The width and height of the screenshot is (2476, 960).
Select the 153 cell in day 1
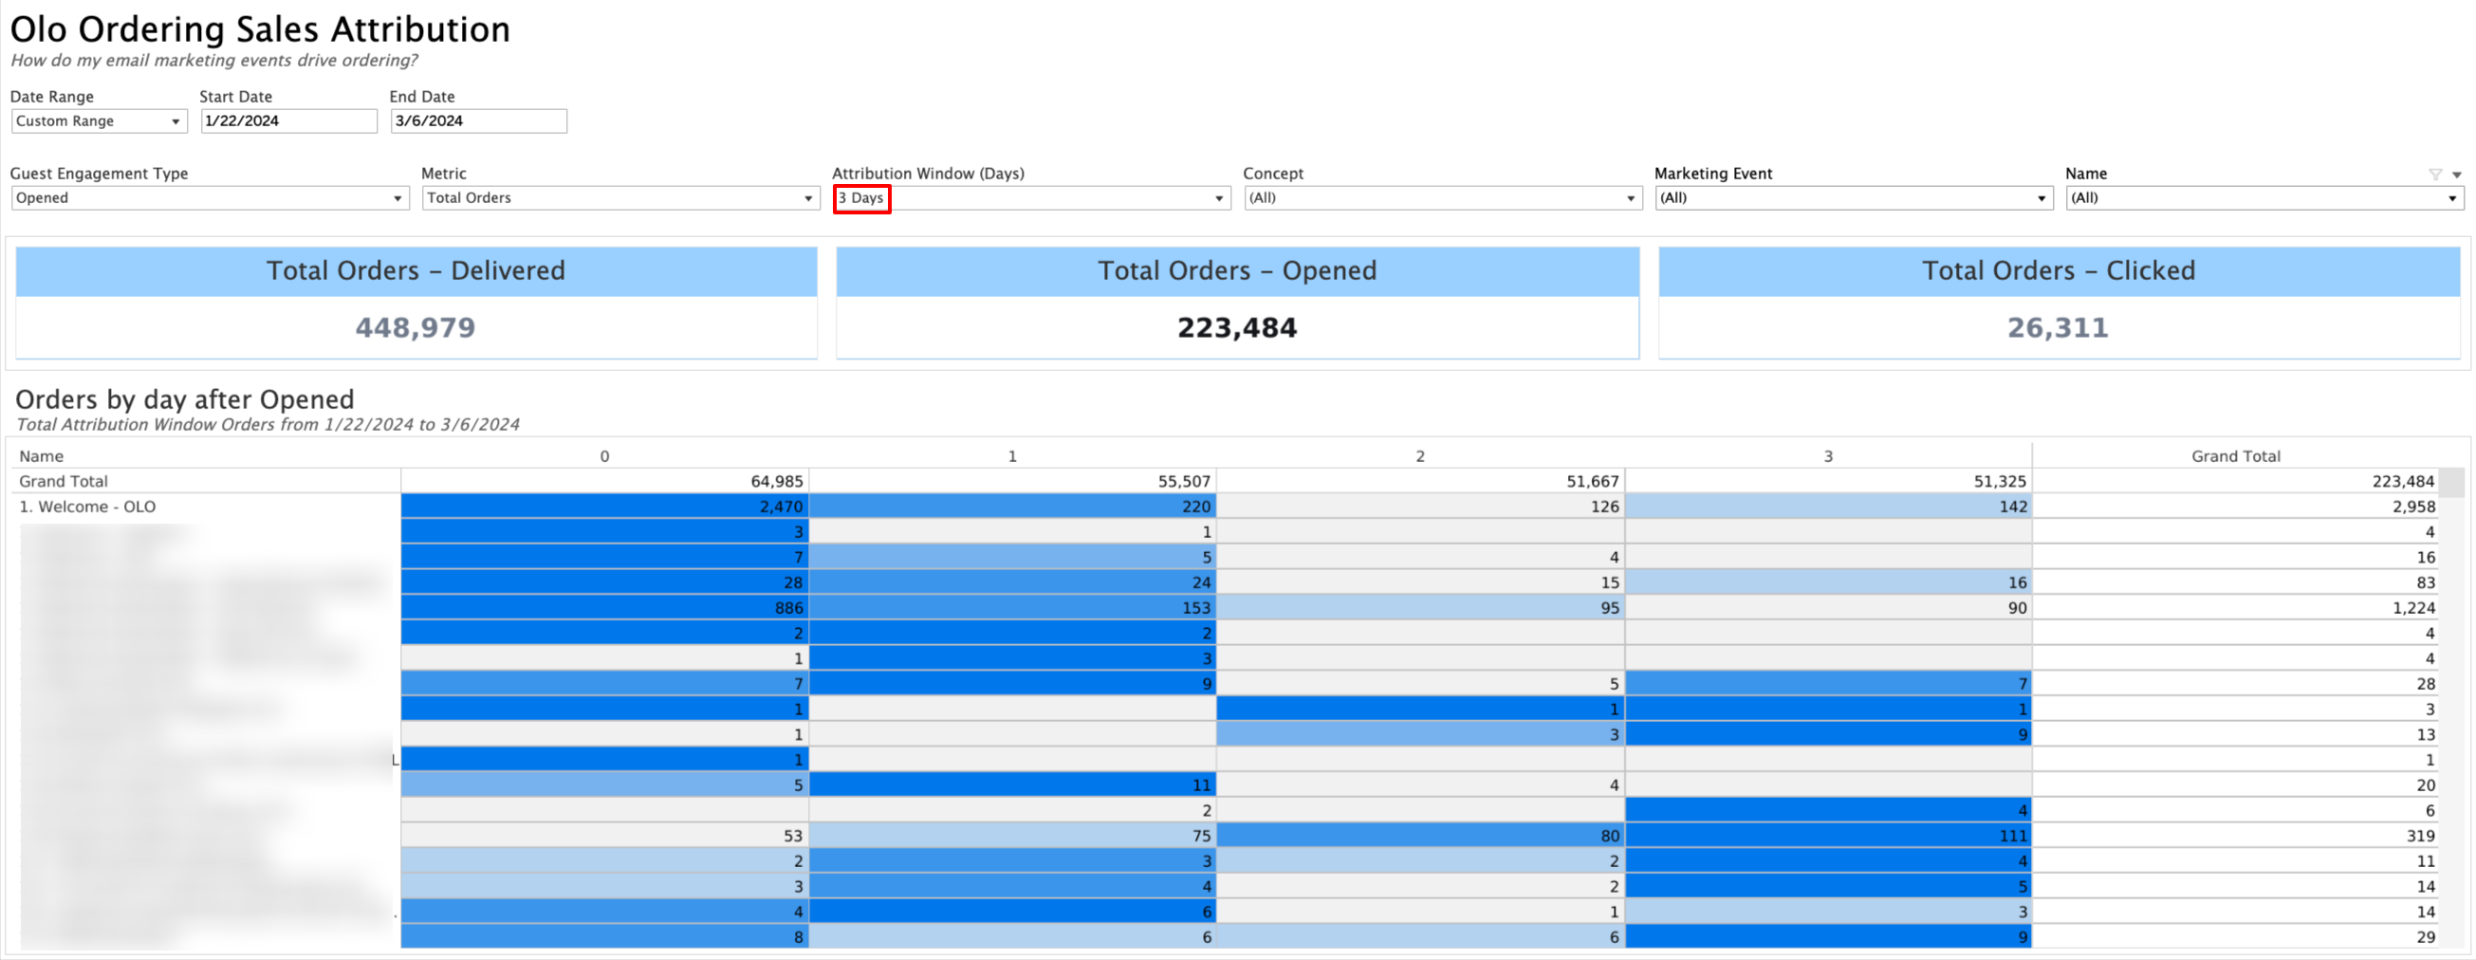1012,607
